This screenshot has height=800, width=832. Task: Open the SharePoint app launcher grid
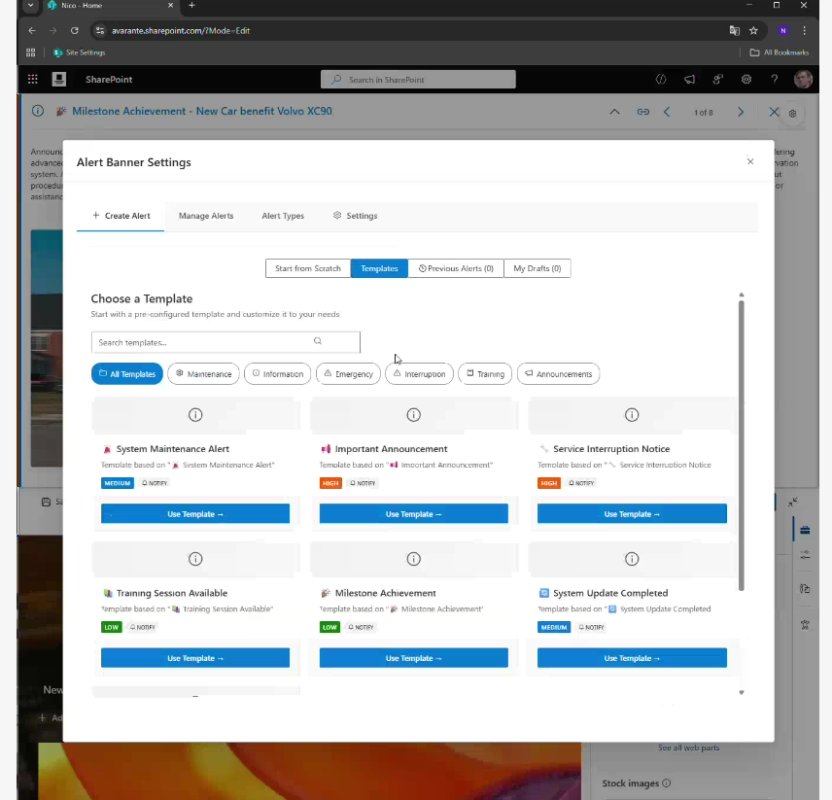click(32, 80)
